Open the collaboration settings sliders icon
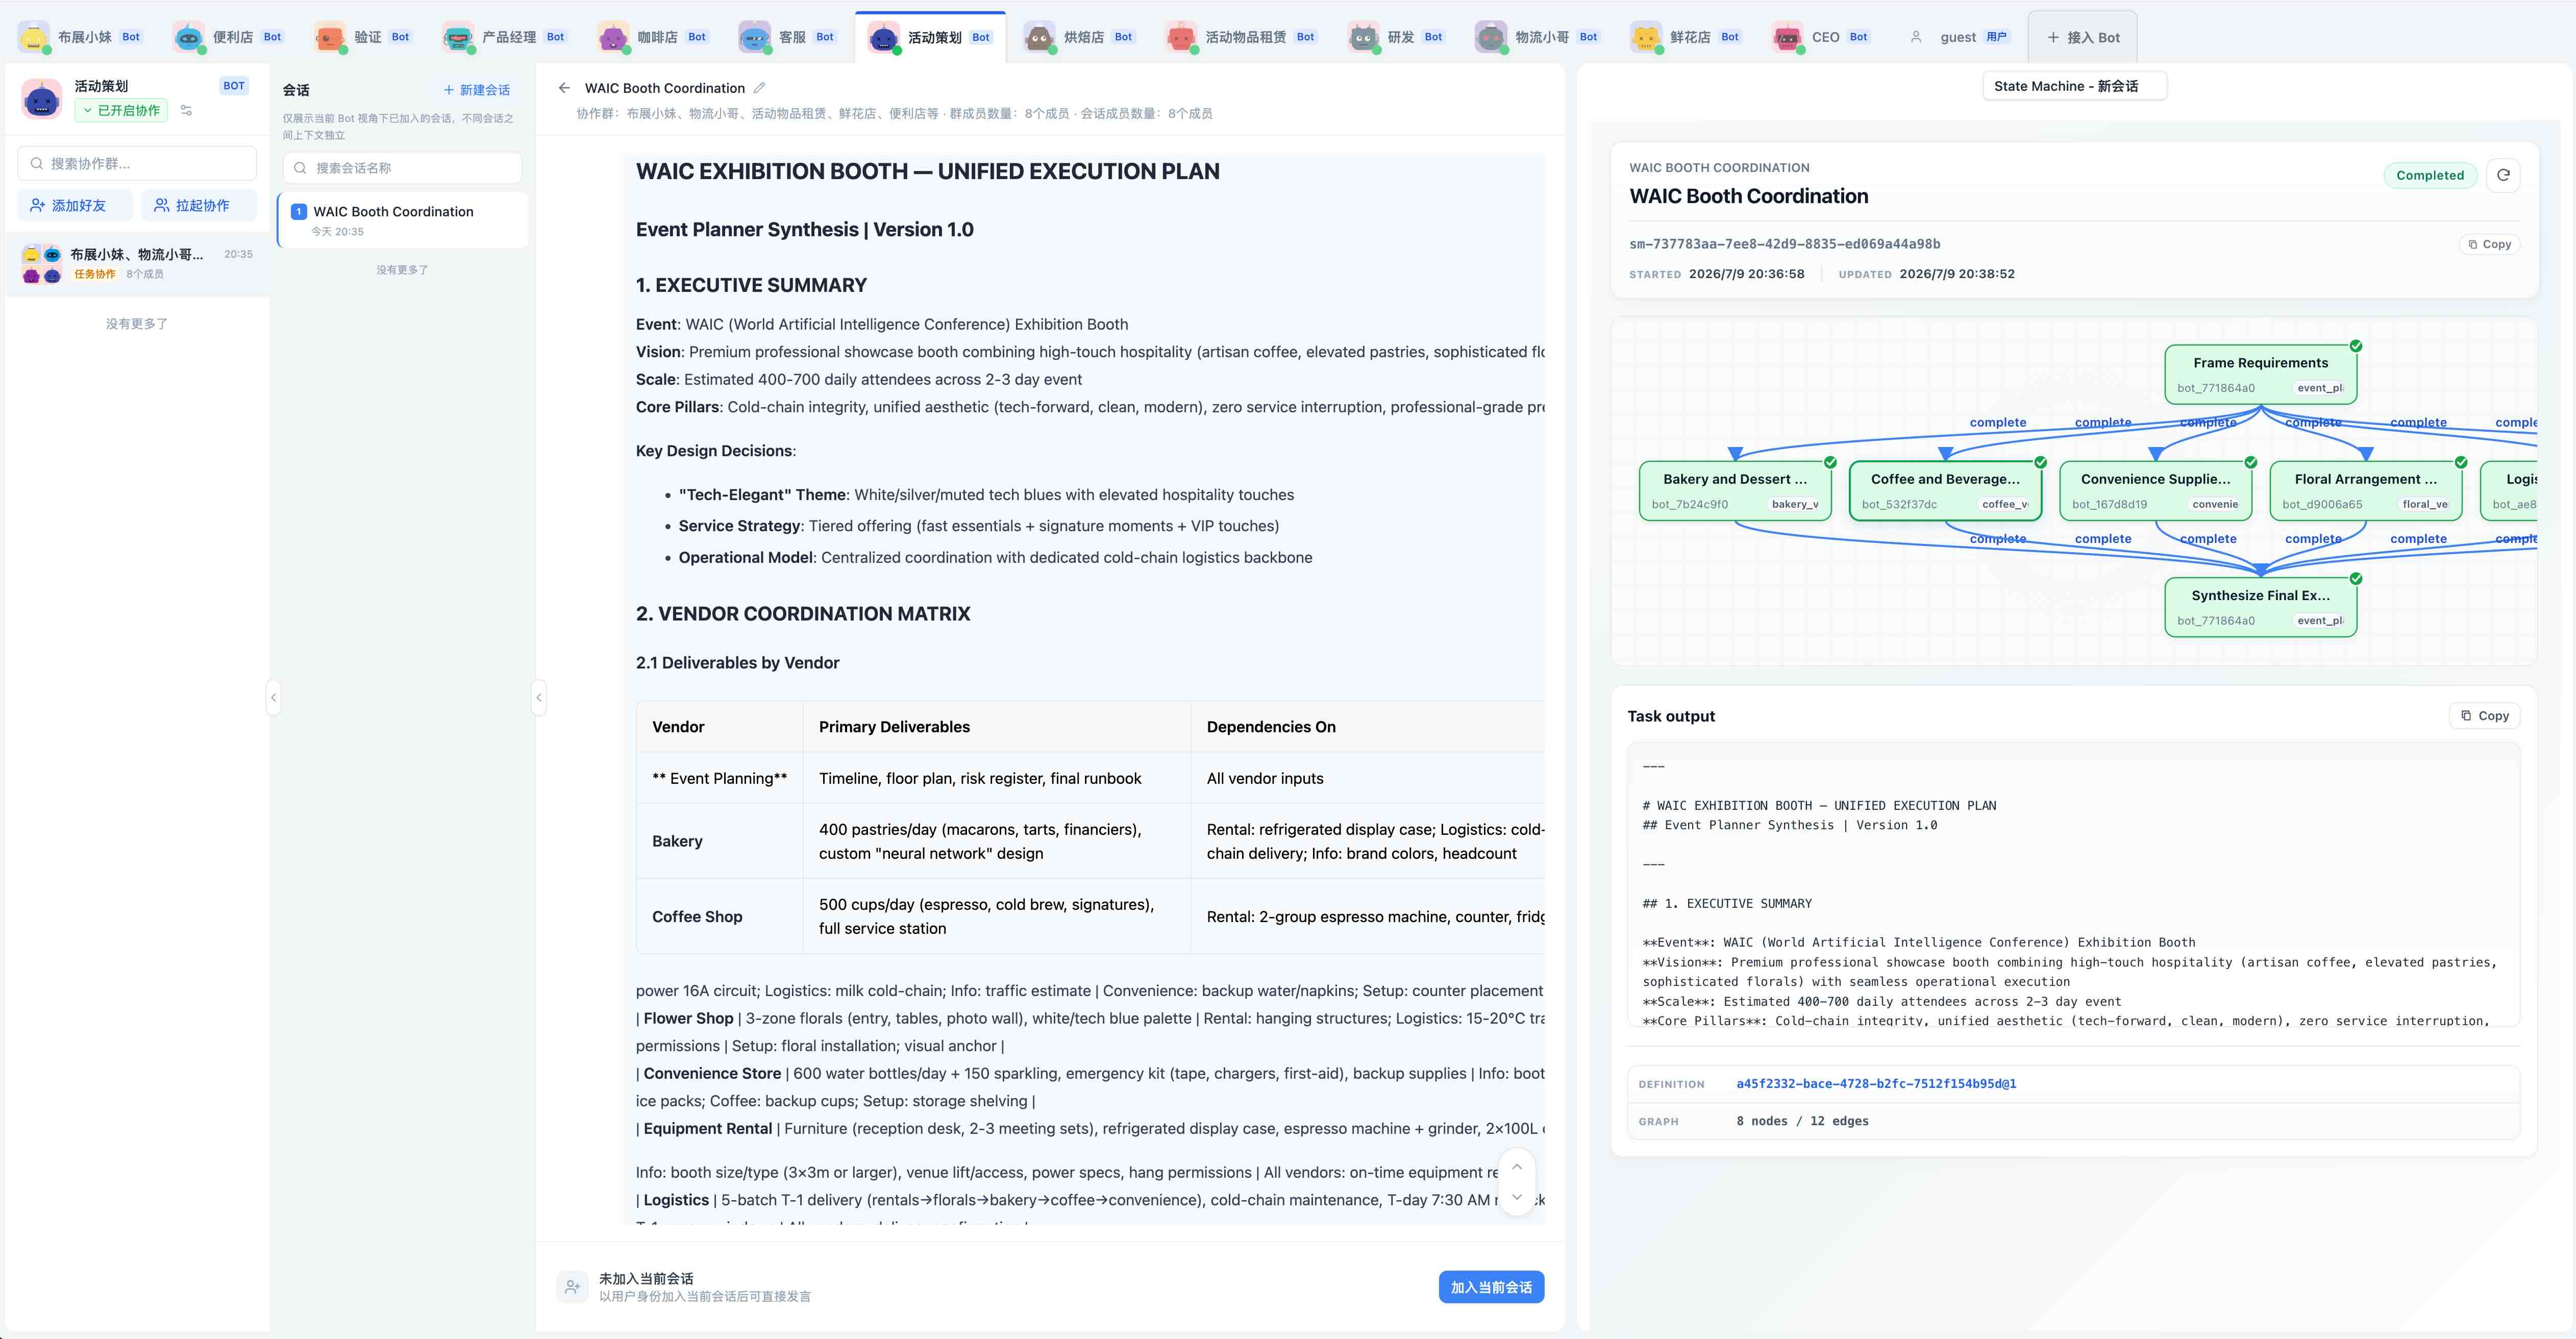This screenshot has height=1339, width=2576. pyautogui.click(x=186, y=110)
